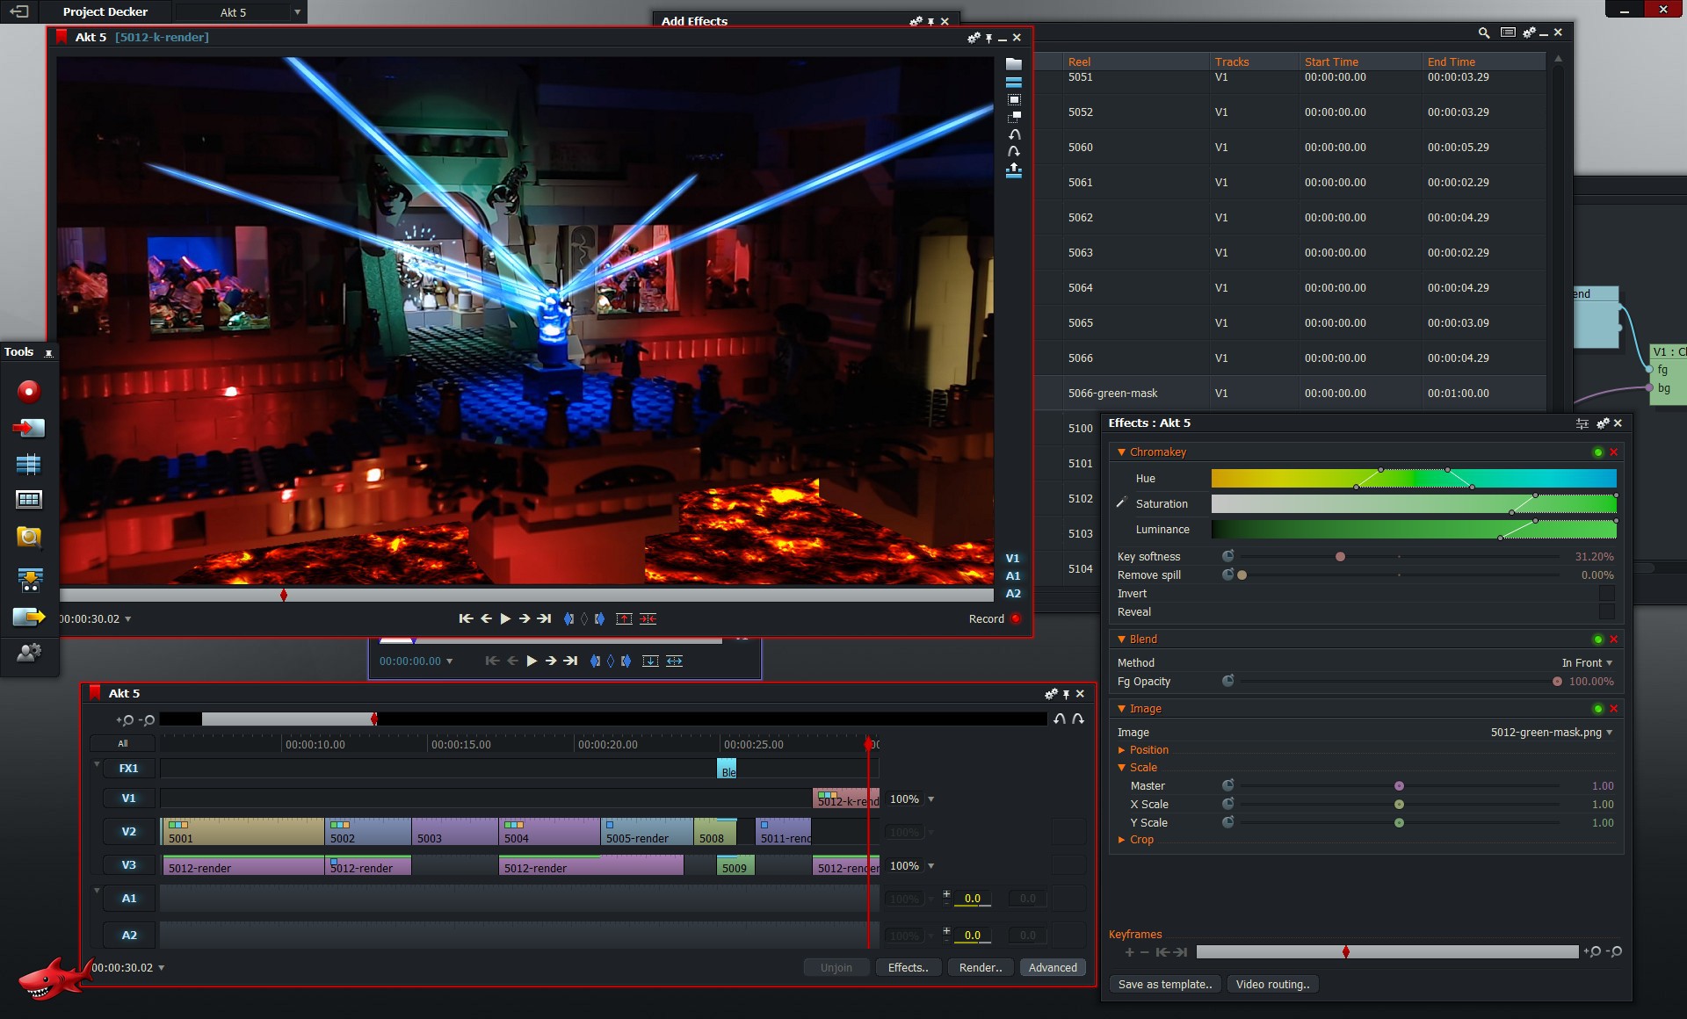Go to next keyframe in Keyframes bar

tap(1181, 952)
